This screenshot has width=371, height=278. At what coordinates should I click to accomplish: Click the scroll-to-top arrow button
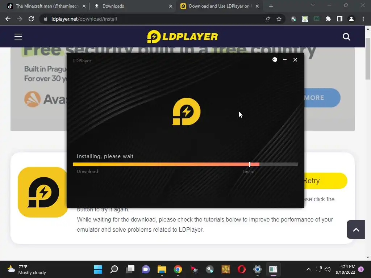coord(356,229)
